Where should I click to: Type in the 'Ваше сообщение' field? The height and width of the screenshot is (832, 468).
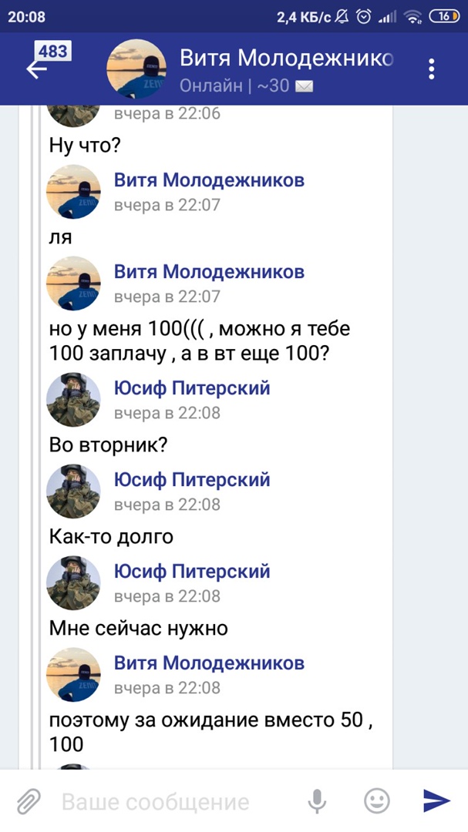pos(170,802)
